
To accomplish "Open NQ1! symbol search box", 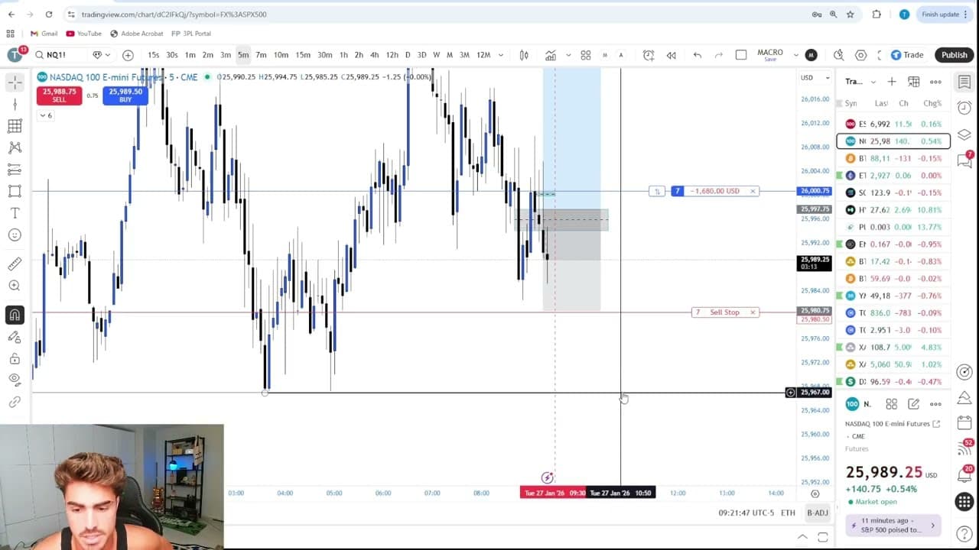I will tap(58, 55).
